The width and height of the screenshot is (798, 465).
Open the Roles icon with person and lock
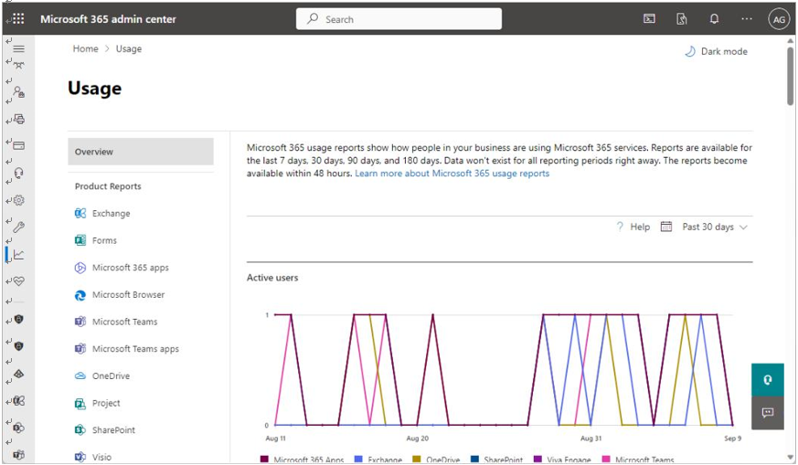[x=19, y=92]
